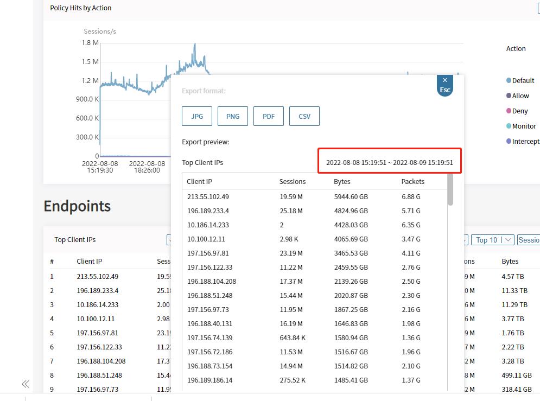Click the Sessions column header in export preview
The image size is (540, 401).
tap(293, 182)
